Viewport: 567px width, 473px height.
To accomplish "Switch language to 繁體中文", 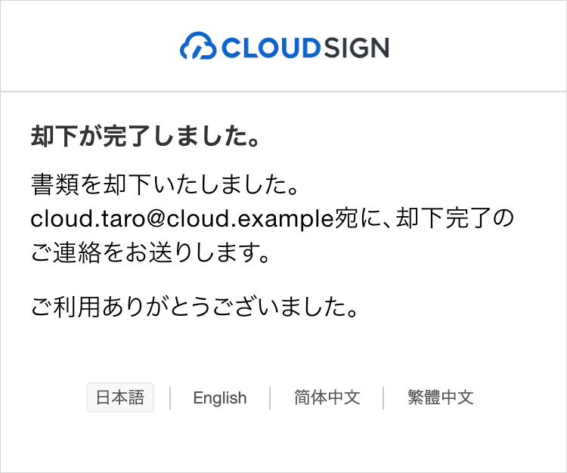I will pos(441,397).
